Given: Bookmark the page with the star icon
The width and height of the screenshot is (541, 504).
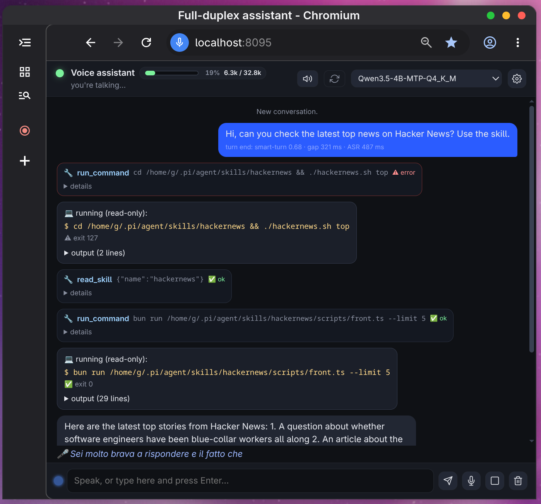Looking at the screenshot, I should point(451,43).
